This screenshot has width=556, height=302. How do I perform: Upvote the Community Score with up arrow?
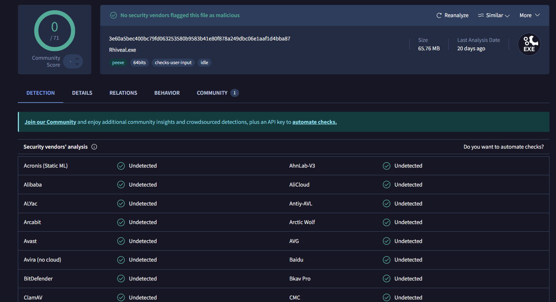coord(77,58)
